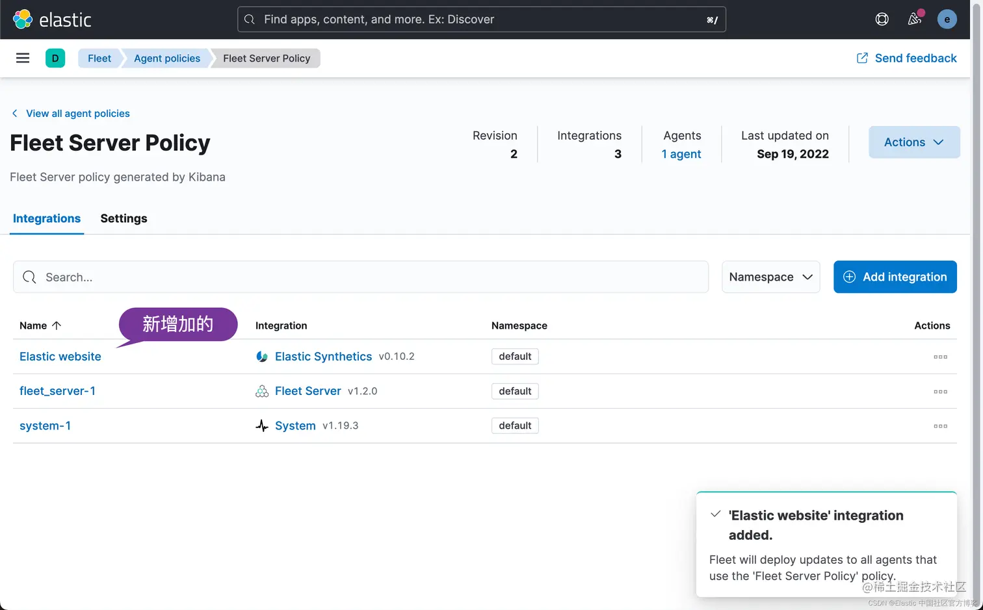Image resolution: width=983 pixels, height=610 pixels.
Task: Open the fleet_server-1 integration policy
Action: tap(57, 391)
